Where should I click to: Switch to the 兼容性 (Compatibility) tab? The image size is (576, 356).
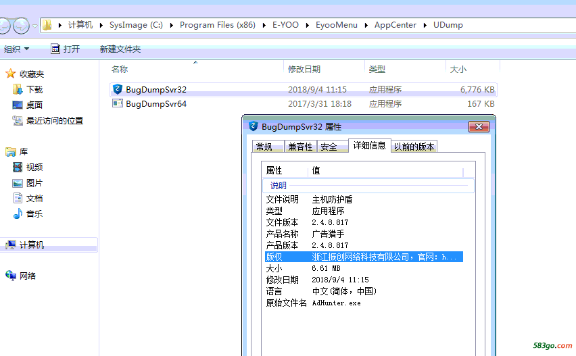pyautogui.click(x=300, y=147)
